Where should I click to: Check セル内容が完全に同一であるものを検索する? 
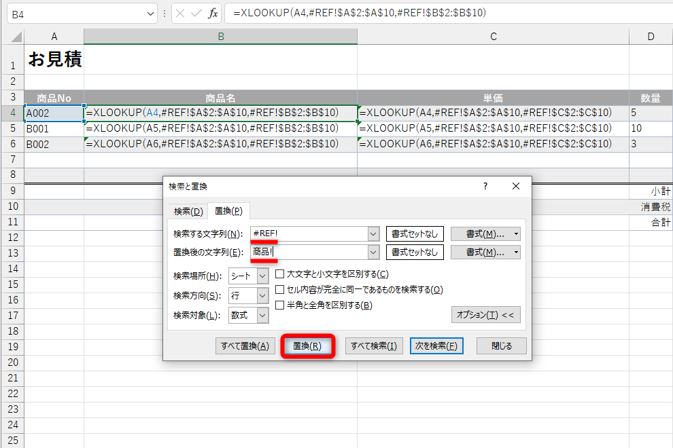pos(279,289)
